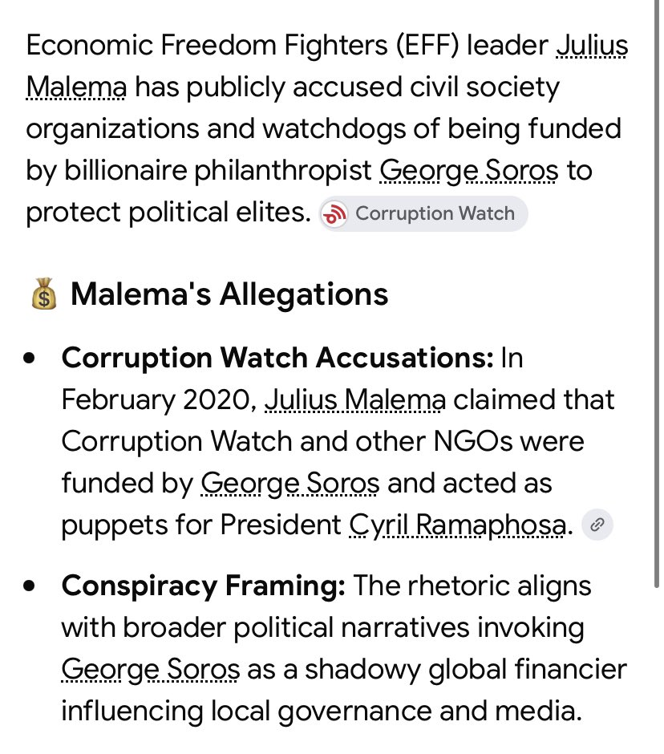The height and width of the screenshot is (754, 664).
Task: Open George Soros link before 'to protect'
Action: pos(469,171)
